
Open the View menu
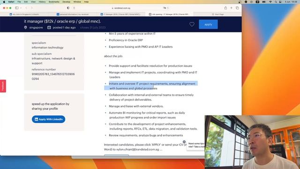pyautogui.click(x=33, y=2)
